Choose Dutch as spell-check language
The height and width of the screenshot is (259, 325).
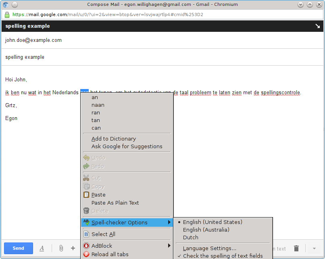coord(191,237)
